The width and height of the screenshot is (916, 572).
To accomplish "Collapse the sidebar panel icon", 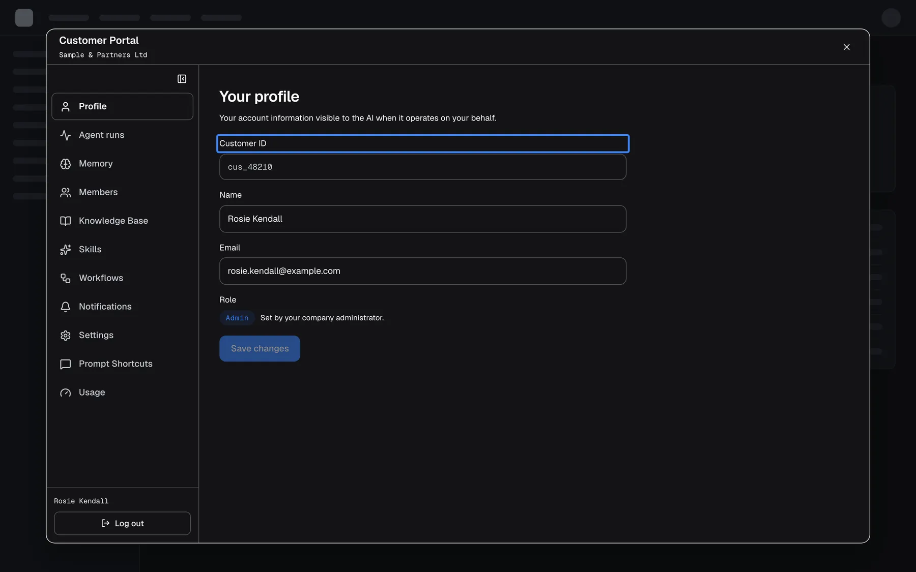I will tap(182, 79).
